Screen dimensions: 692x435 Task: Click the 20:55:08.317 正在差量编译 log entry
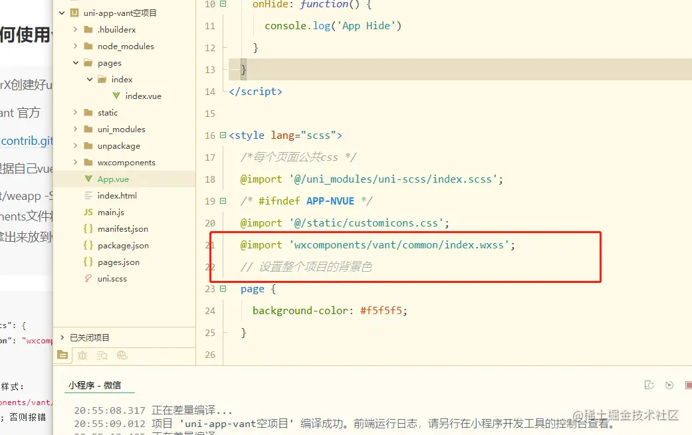pyautogui.click(x=153, y=410)
